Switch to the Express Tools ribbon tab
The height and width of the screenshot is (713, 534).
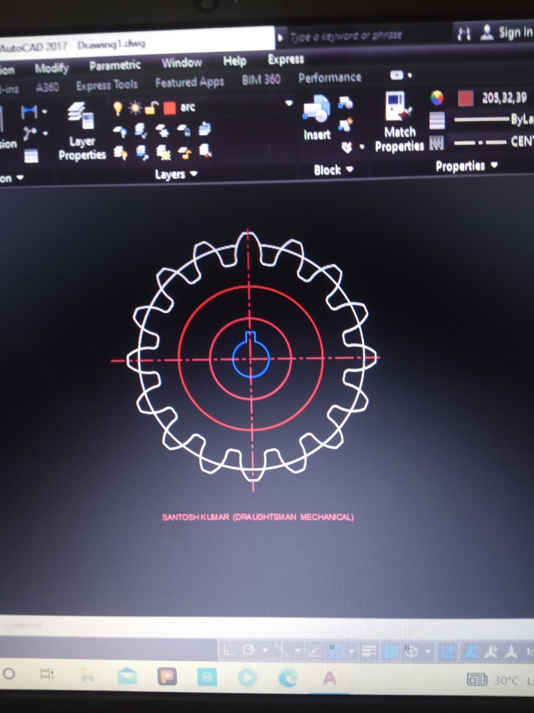pos(107,85)
